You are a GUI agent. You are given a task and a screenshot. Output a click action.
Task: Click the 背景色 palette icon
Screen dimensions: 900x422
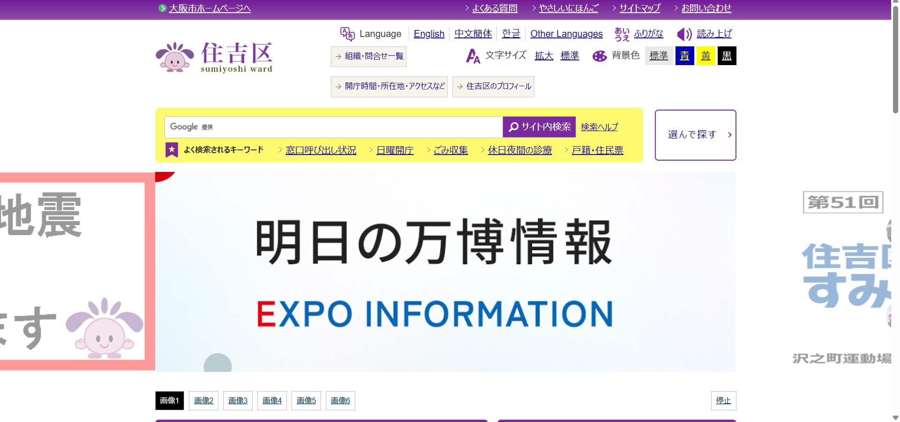tap(600, 56)
